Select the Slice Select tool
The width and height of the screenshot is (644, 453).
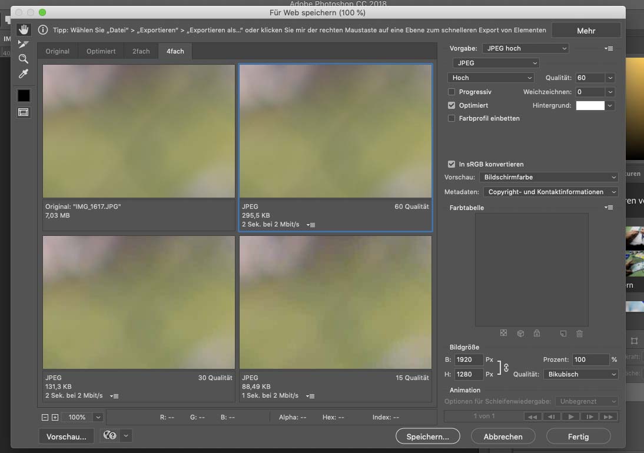24,44
